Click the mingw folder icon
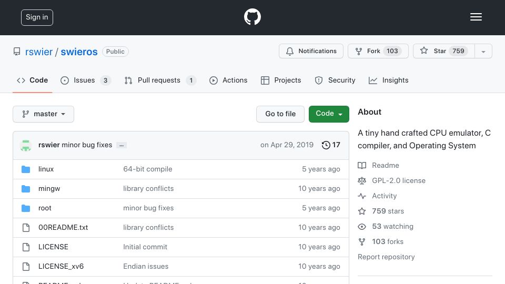505x284 pixels. point(26,189)
